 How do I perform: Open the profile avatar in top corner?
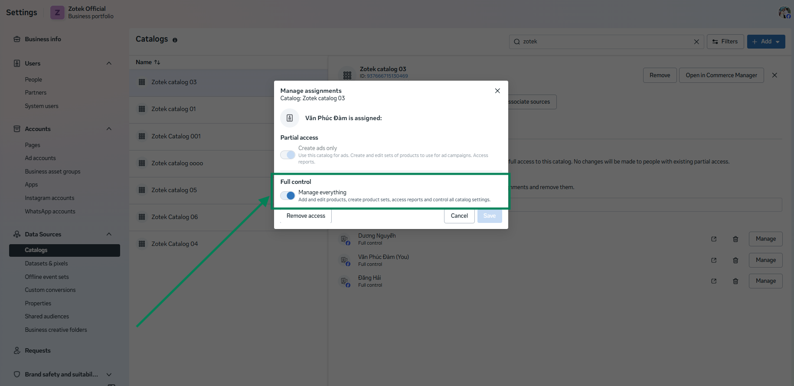pyautogui.click(x=784, y=12)
